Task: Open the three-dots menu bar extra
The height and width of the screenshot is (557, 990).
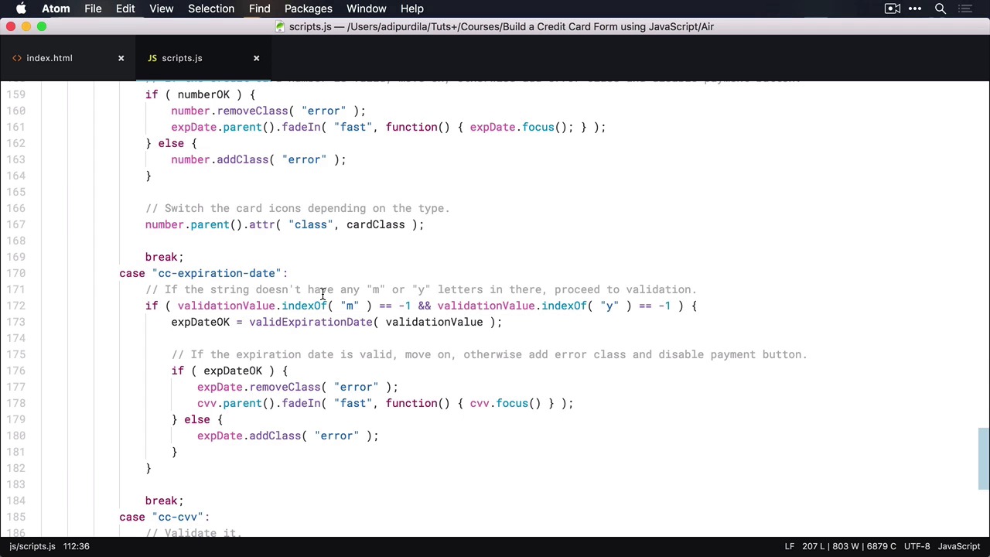Action: 915,9
